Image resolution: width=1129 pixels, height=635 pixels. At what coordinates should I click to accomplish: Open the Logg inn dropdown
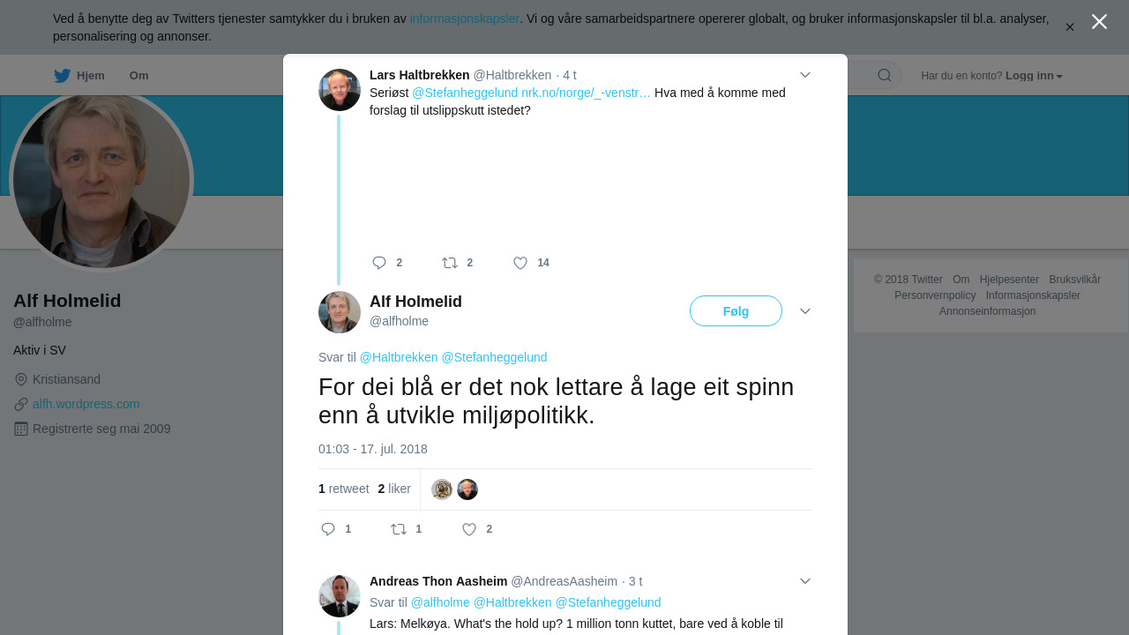pos(1034,76)
